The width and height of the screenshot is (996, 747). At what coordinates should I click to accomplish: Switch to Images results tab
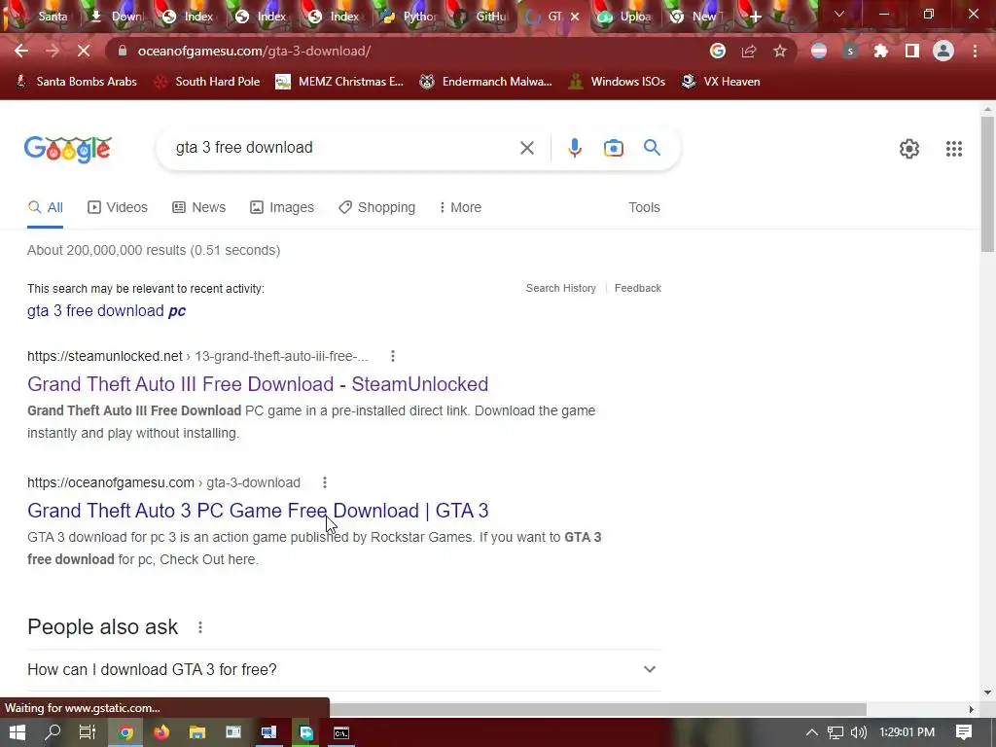tap(282, 208)
